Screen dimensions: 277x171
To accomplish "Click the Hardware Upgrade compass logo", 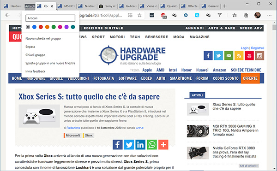I will (108, 55).
